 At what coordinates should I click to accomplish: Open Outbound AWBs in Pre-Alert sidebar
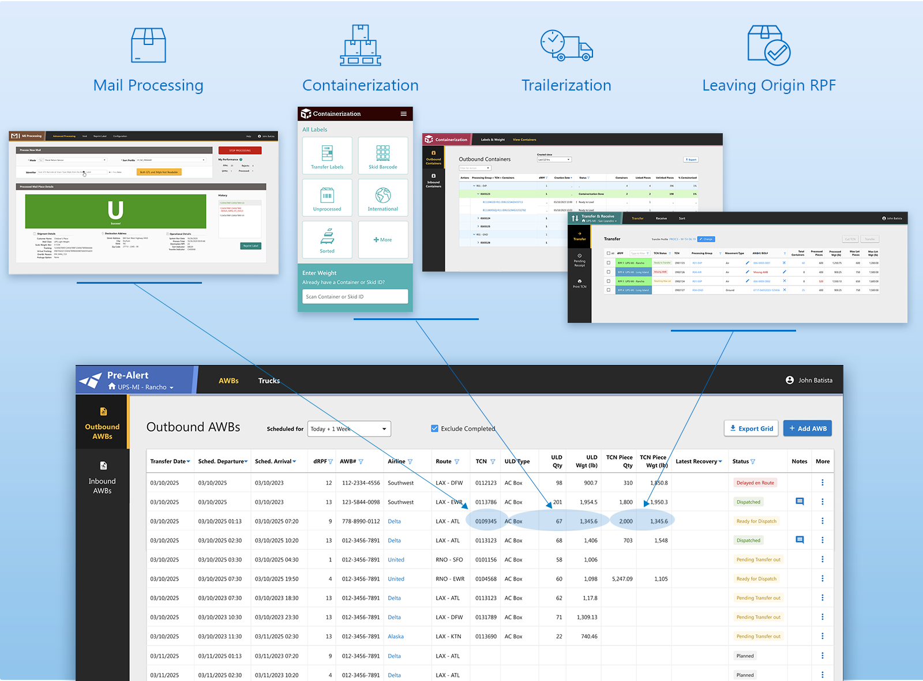point(102,422)
